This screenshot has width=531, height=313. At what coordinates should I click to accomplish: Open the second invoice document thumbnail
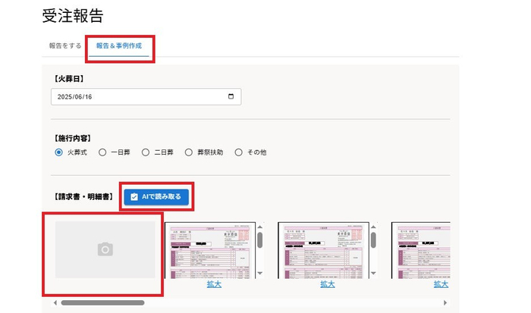323,250
